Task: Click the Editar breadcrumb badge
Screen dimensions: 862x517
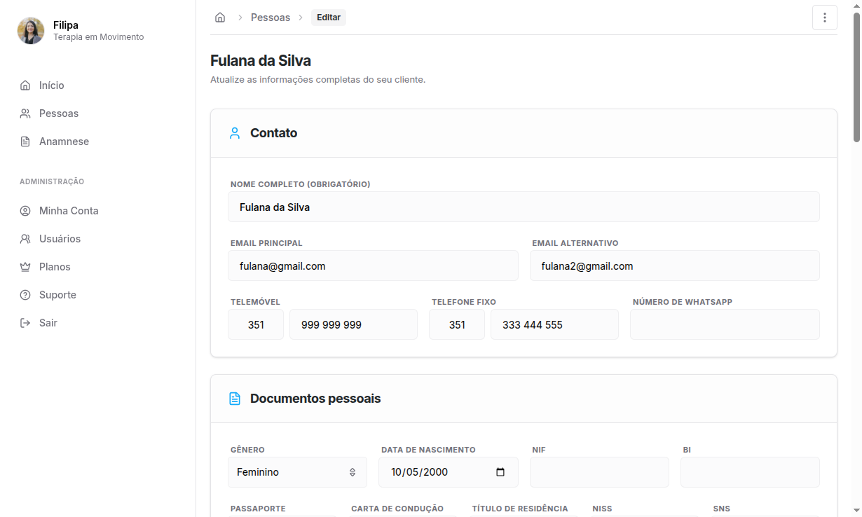Action: [329, 18]
